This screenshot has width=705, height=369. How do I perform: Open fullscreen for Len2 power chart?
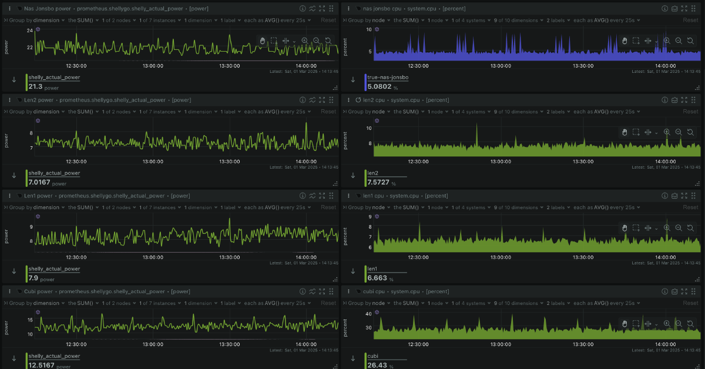click(x=321, y=100)
